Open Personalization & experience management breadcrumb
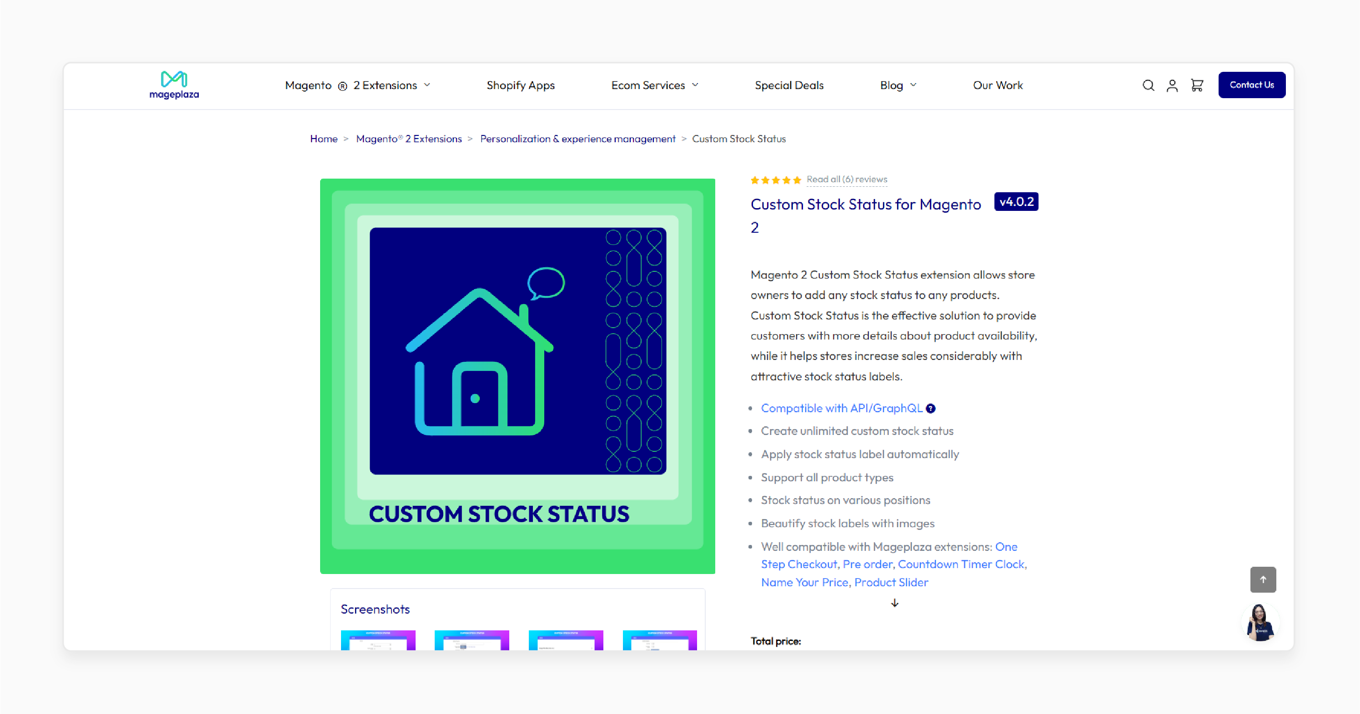The height and width of the screenshot is (714, 1360). click(x=577, y=139)
